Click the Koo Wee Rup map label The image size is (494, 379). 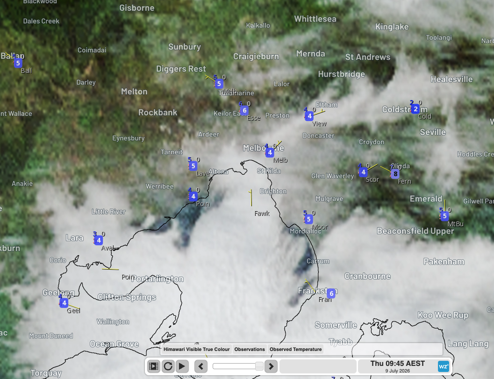tap(443, 315)
